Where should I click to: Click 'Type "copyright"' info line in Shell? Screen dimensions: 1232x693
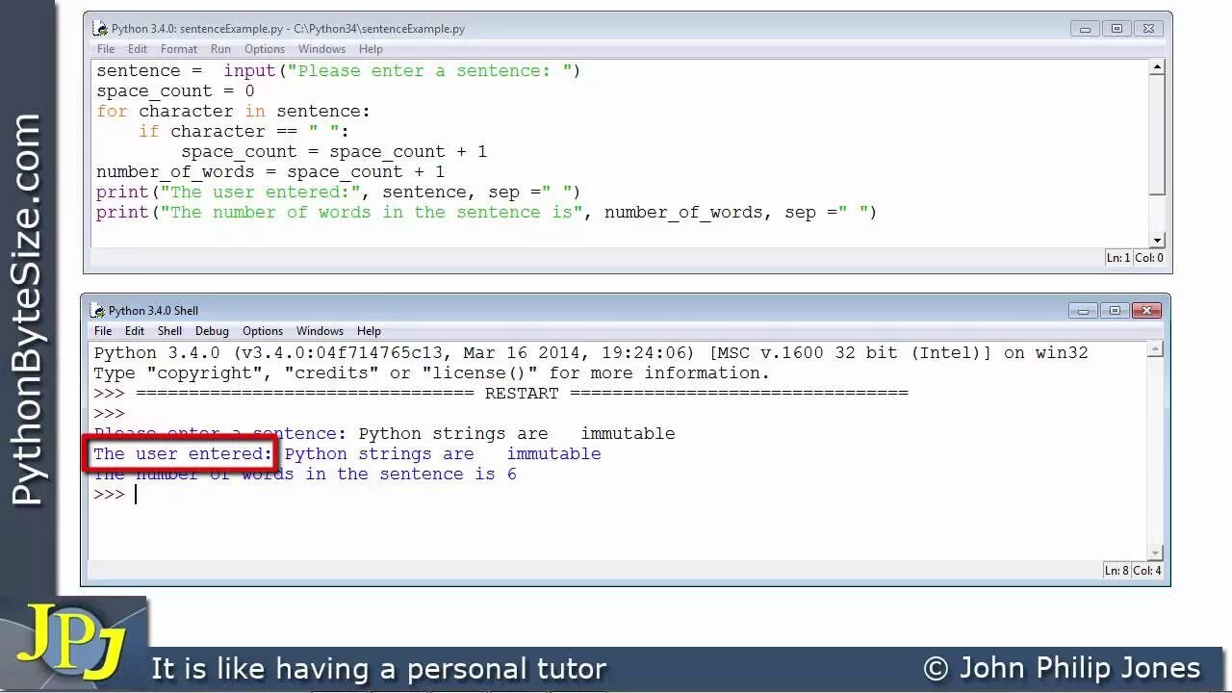tap(432, 372)
